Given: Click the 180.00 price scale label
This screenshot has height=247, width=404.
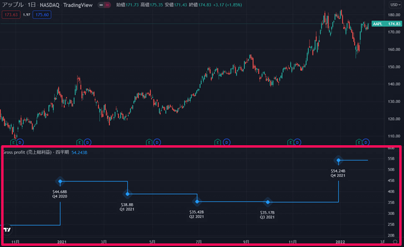Looking at the screenshot, I should [x=394, y=15].
